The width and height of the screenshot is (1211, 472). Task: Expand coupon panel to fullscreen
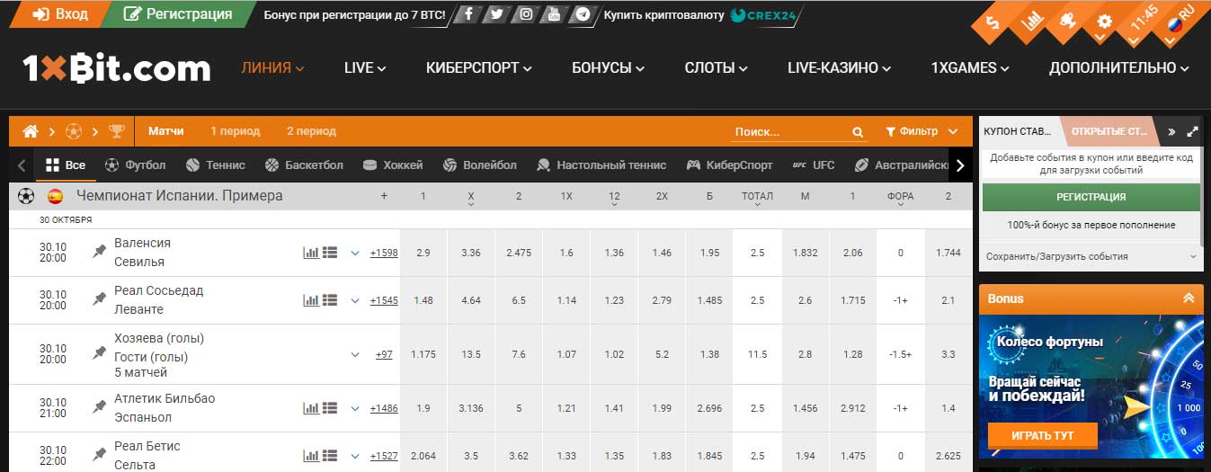click(1192, 131)
